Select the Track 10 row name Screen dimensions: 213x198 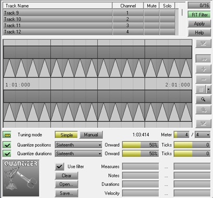coord(58,19)
